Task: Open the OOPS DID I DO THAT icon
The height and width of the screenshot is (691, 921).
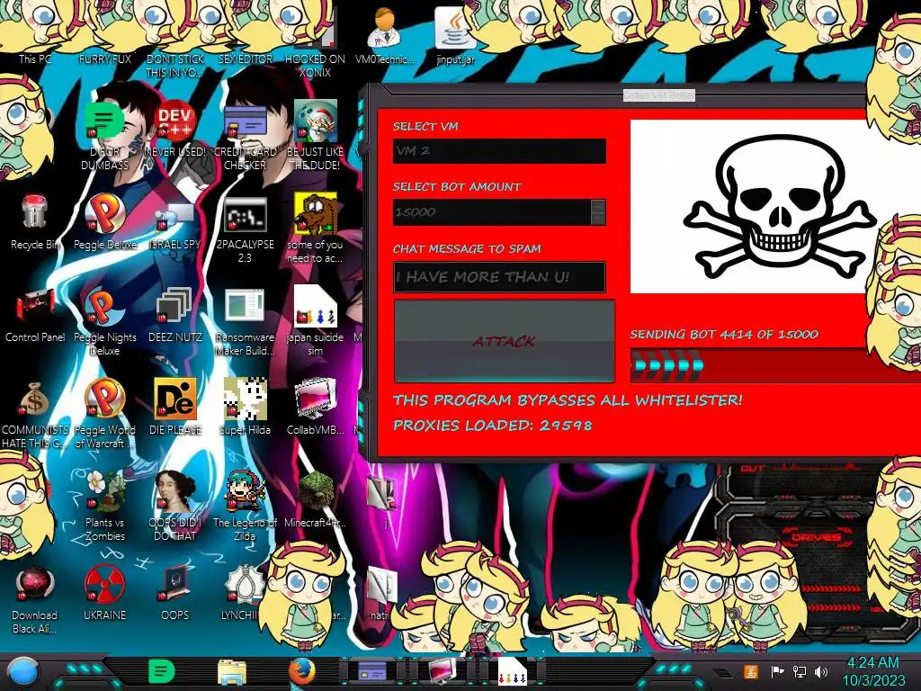Action: click(x=175, y=506)
